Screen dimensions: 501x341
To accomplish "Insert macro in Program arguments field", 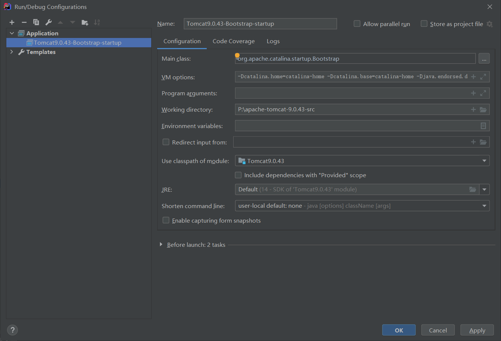I will 473,93.
